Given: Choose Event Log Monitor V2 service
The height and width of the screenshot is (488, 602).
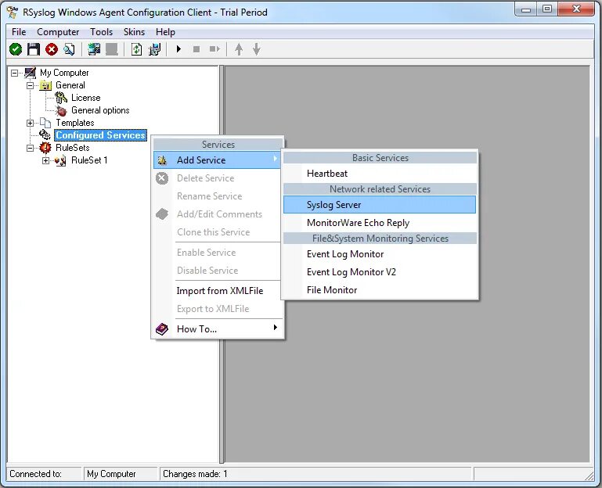Looking at the screenshot, I should point(380,272).
